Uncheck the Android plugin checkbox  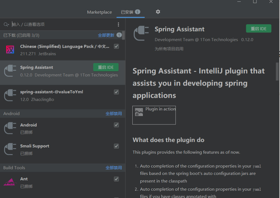116,125
